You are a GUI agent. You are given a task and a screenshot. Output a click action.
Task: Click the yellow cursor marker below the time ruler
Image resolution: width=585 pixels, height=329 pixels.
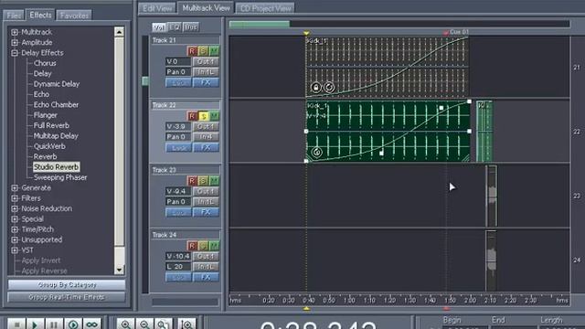click(x=306, y=309)
